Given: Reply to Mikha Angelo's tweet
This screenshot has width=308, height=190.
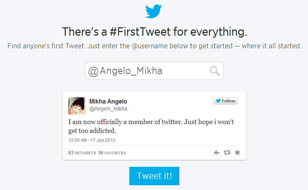Looking at the screenshot, I should 217,152.
